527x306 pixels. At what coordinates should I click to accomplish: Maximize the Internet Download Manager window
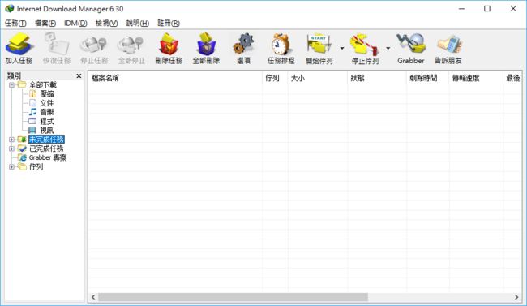tap(487, 8)
